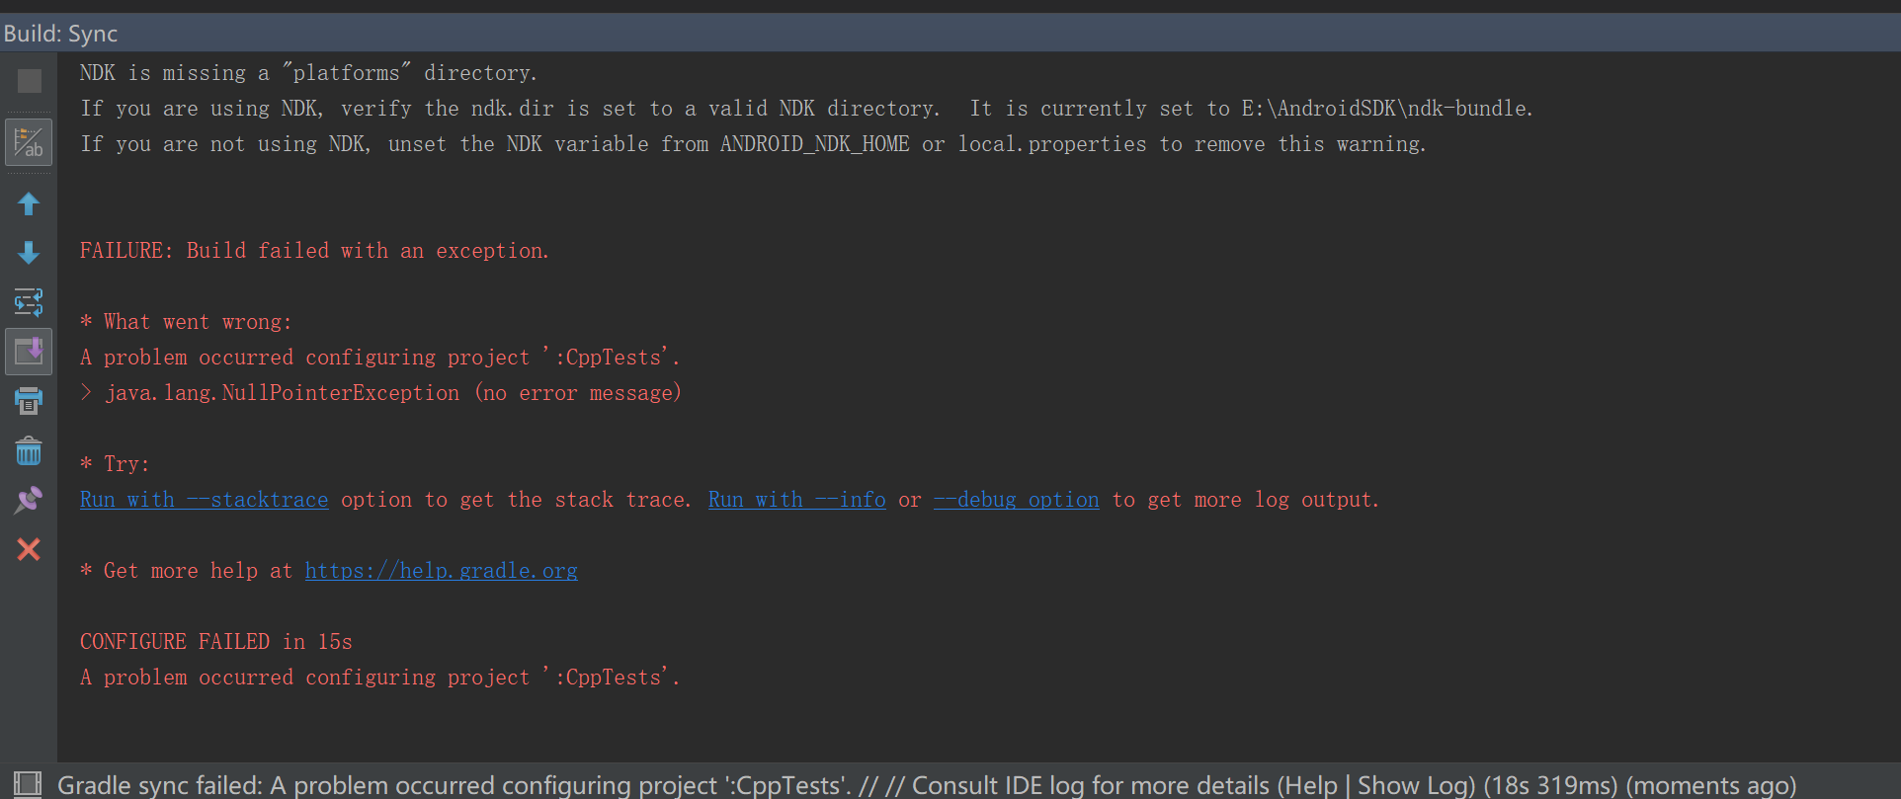Click the Print output icon
Image resolution: width=1901 pixels, height=799 pixels.
[29, 401]
